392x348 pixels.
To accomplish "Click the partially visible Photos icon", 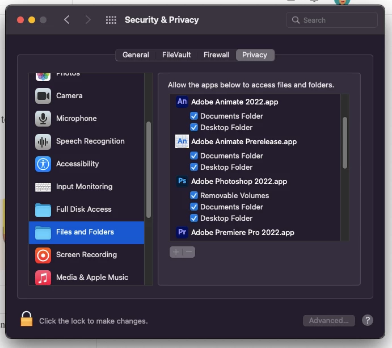I will tap(43, 77).
